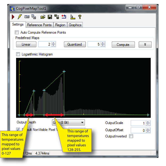Click the 4.3744ms status bar time
Image resolution: width=166 pixels, height=166 pixels.
click(42, 153)
